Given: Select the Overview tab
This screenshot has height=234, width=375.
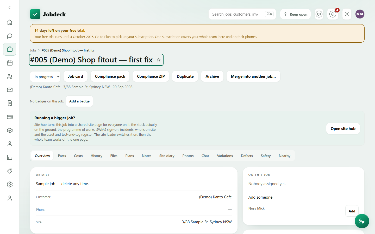Looking at the screenshot, I should (x=42, y=156).
